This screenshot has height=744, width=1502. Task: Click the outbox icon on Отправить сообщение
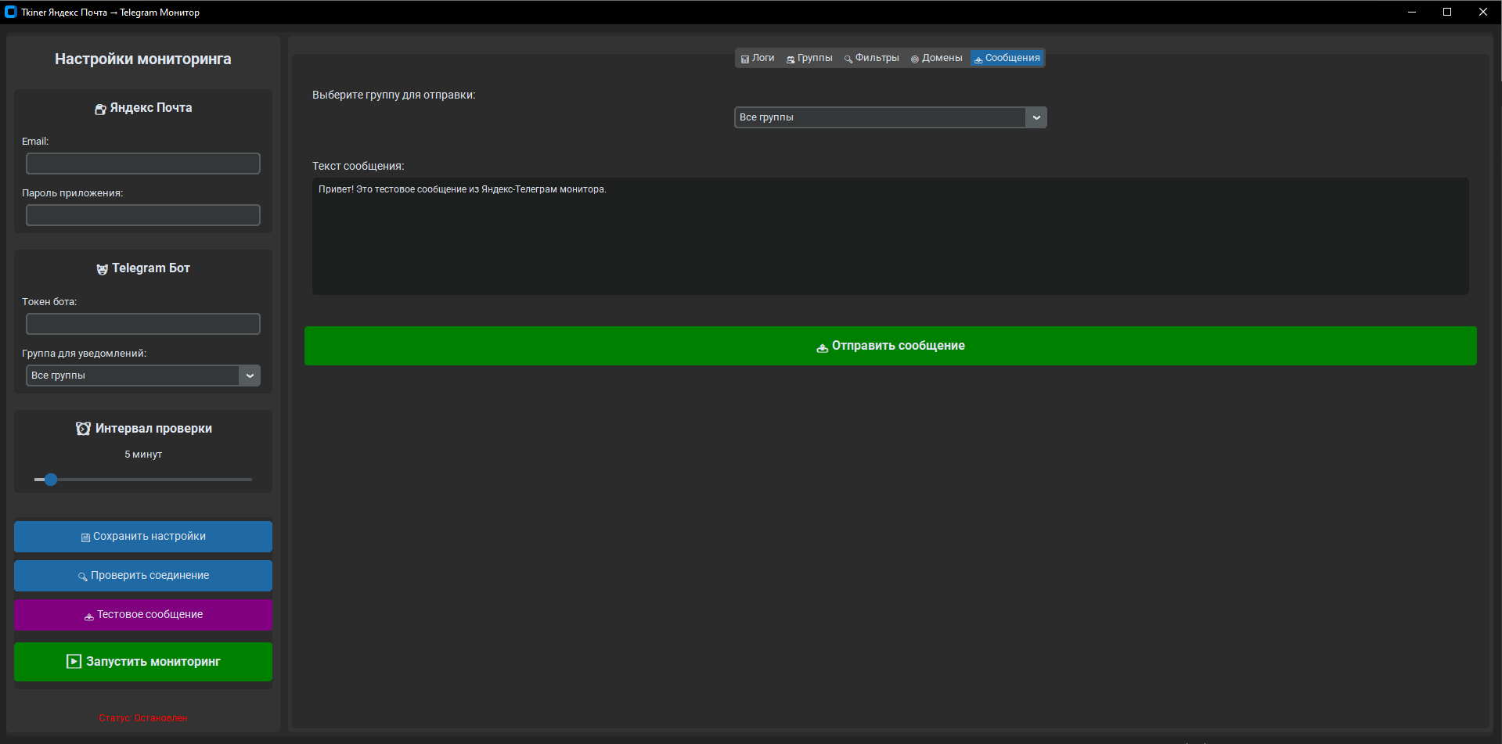(822, 347)
